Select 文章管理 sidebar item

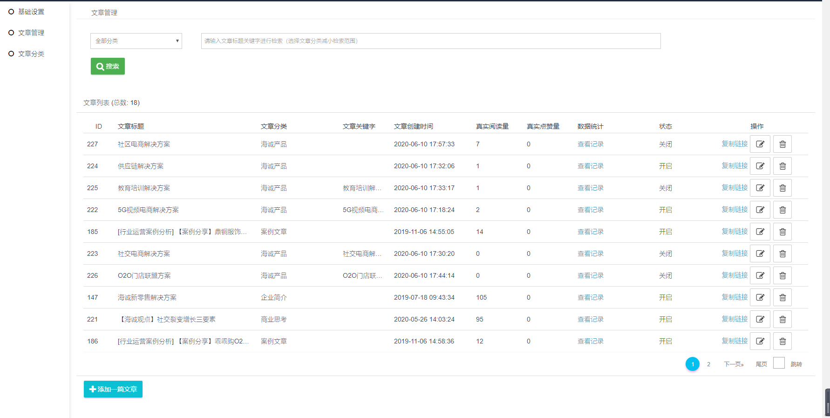tap(31, 33)
